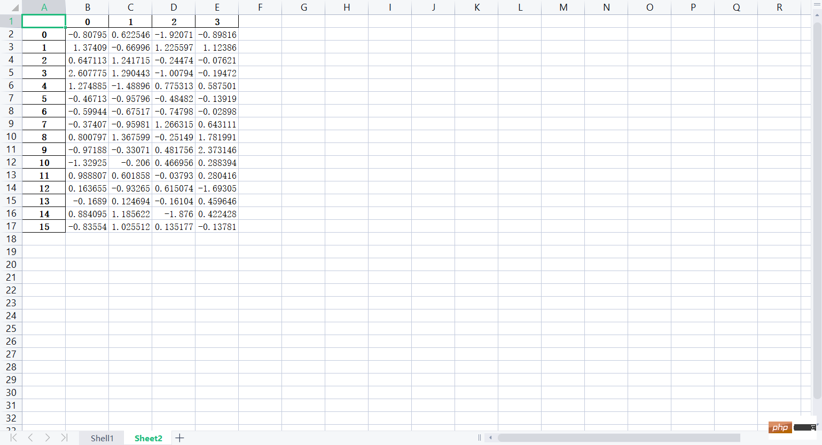822x445 pixels.
Task: Click the select-all corner triangle
Action: pos(14,7)
